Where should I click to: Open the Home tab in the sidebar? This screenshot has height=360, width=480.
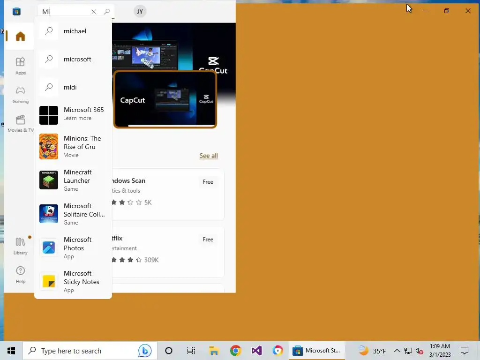coord(20,36)
